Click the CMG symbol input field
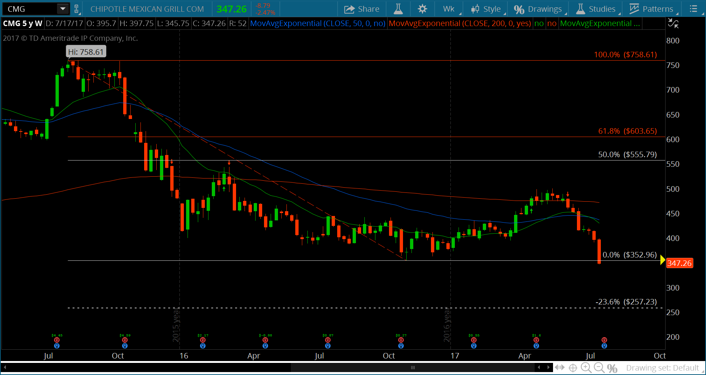706x375 pixels. (30, 9)
